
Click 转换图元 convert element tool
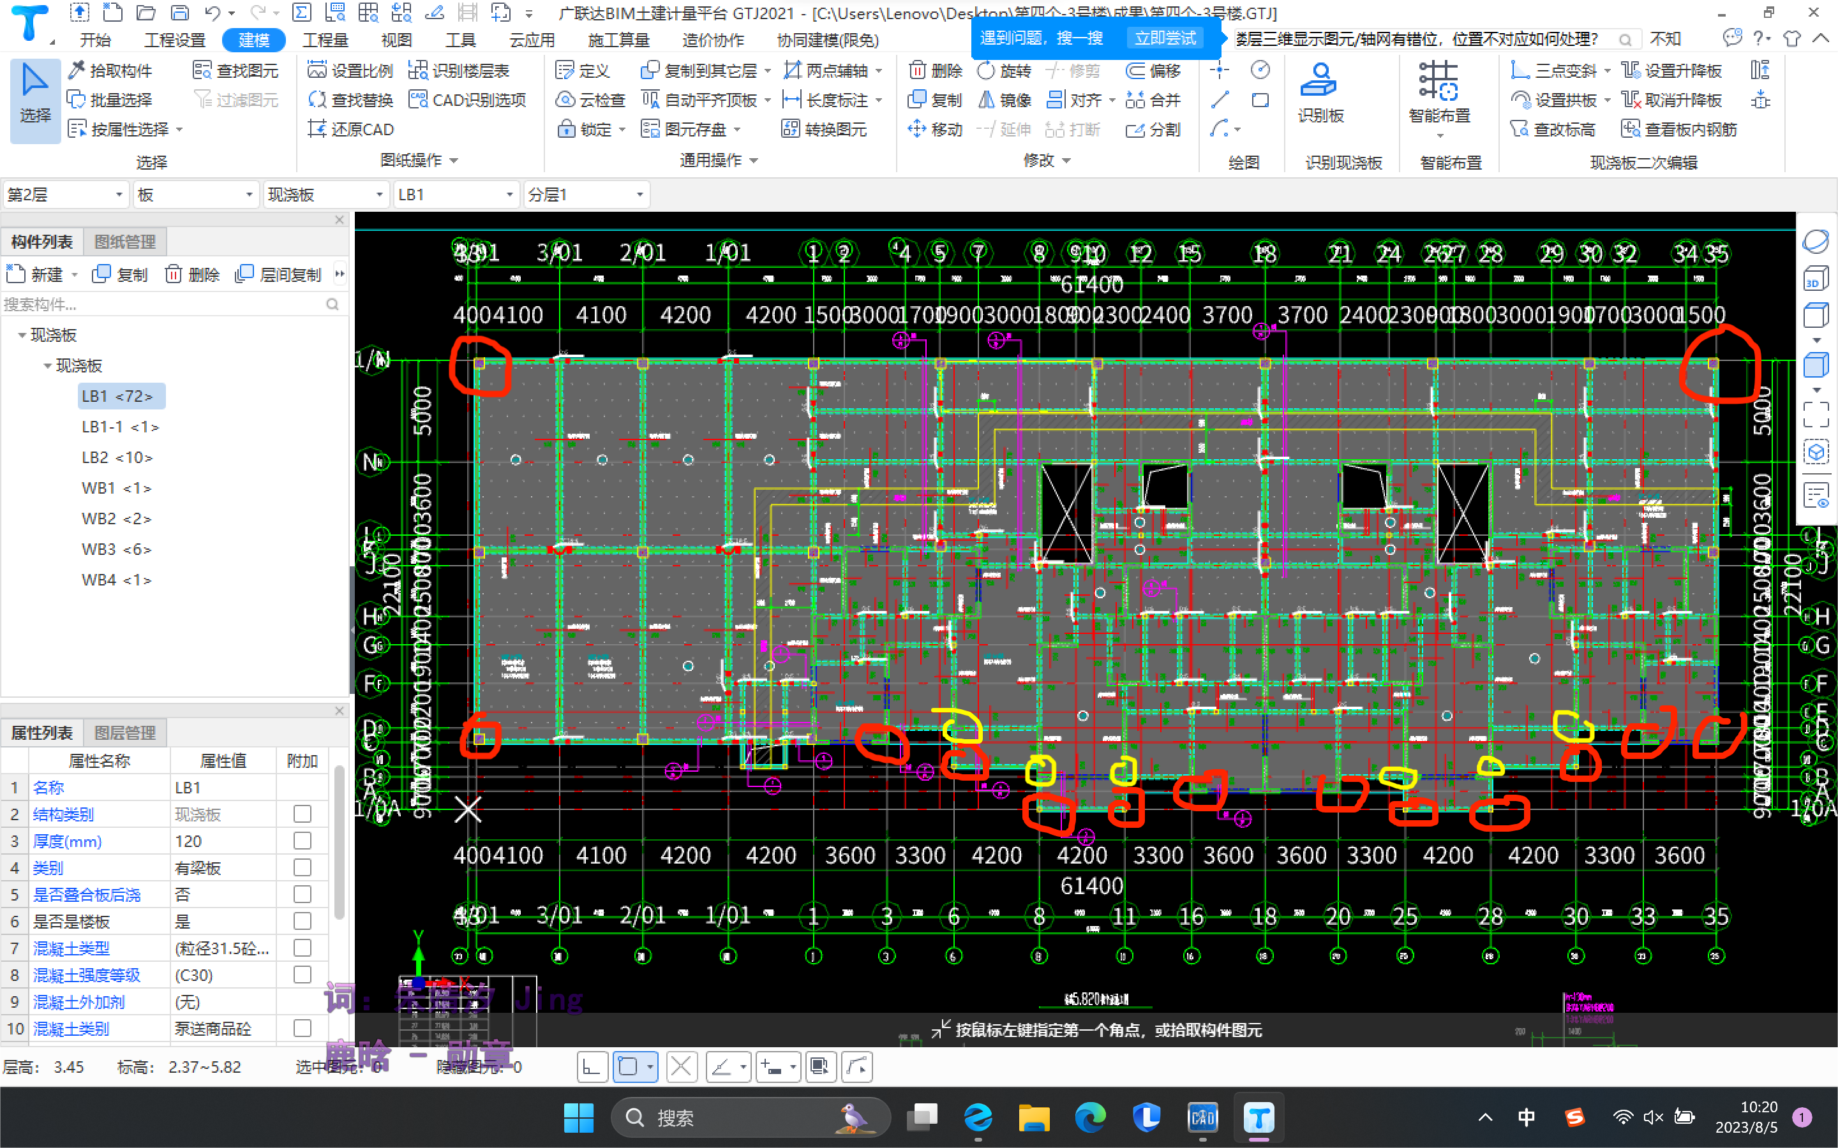[823, 129]
